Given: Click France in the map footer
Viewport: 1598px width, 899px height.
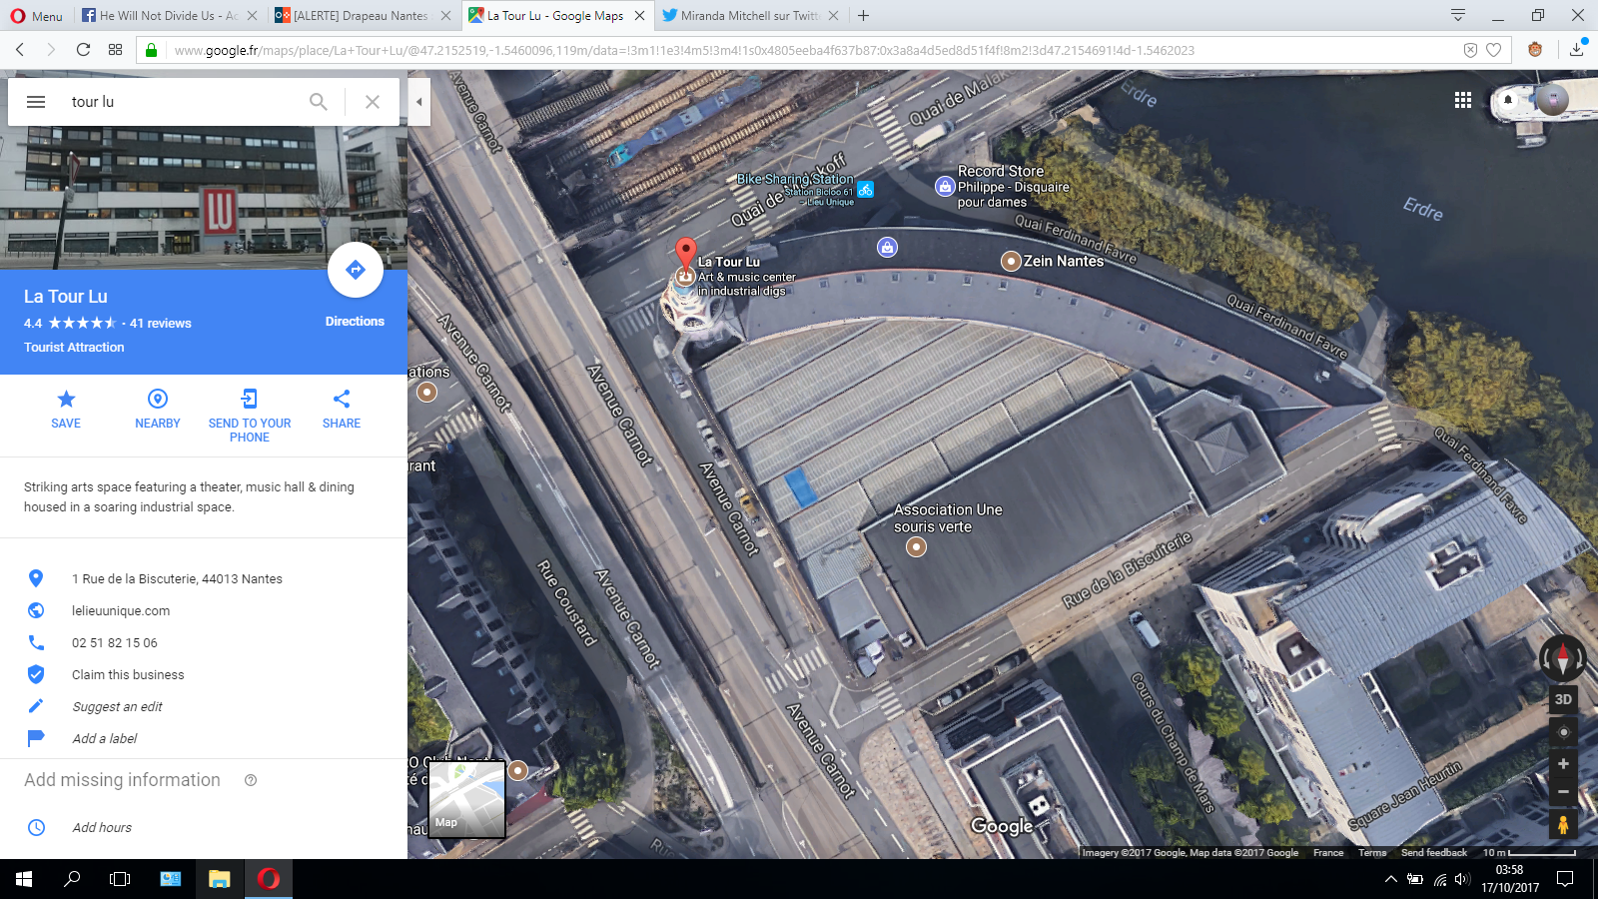Looking at the screenshot, I should [x=1328, y=853].
